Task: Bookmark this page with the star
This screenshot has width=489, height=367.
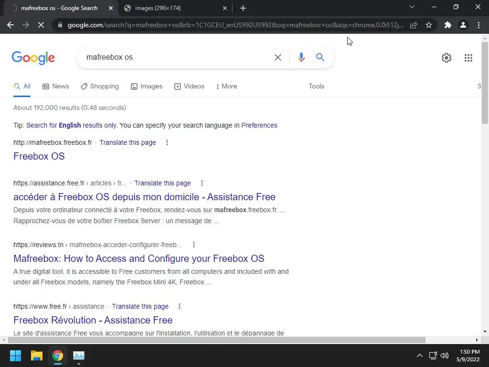Action: [429, 25]
